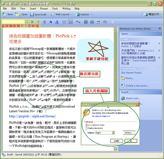The image size is (164, 159).
Task: Click the "Drafts" heading in sidebar
Action: point(125,39)
